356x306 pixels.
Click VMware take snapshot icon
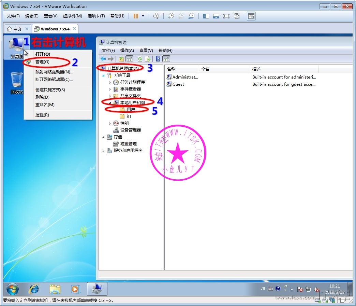tap(171, 16)
